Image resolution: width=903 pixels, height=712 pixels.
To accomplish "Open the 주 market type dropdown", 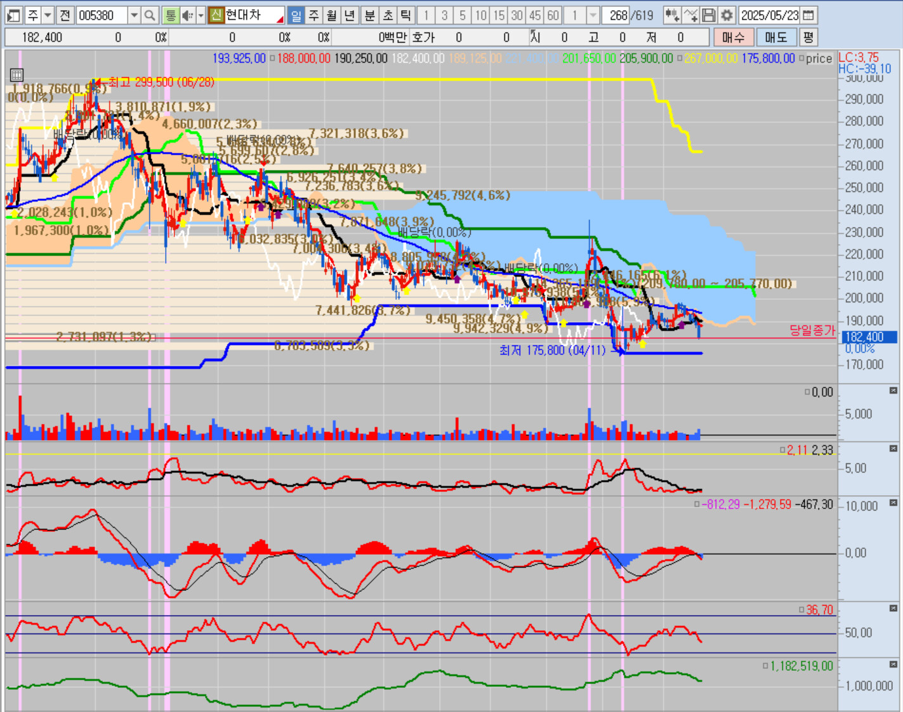I will click(48, 15).
